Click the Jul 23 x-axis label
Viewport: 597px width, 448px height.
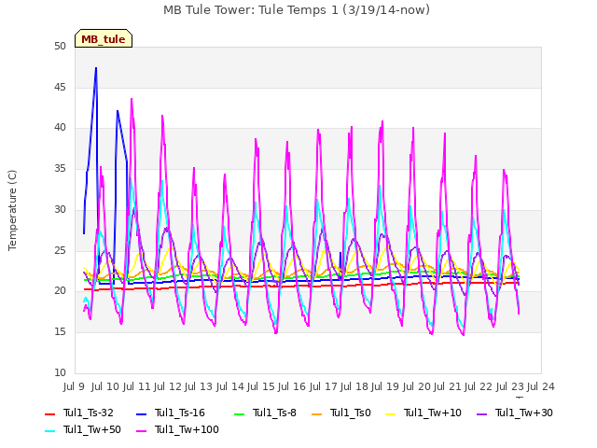pyautogui.click(x=510, y=386)
